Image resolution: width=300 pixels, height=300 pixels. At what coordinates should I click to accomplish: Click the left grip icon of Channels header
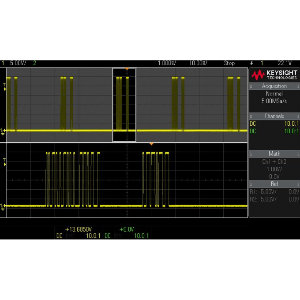(x=251, y=116)
